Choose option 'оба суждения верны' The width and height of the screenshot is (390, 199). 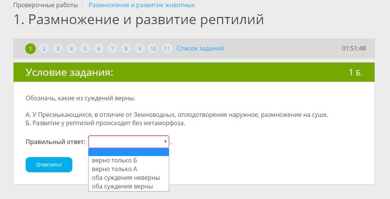tap(128, 187)
